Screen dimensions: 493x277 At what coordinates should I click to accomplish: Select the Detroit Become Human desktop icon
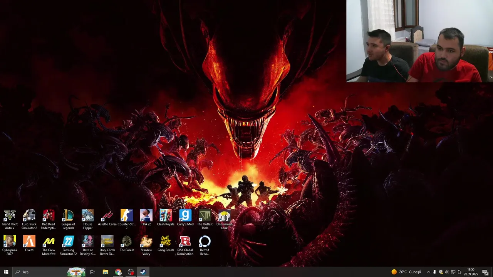pyautogui.click(x=205, y=245)
